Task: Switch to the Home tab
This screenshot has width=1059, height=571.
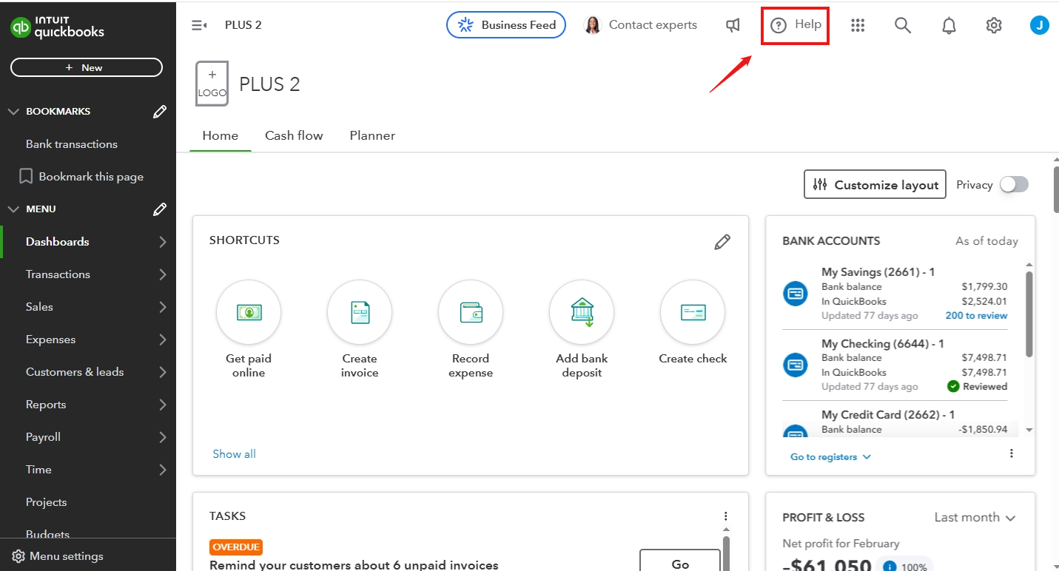Action: (221, 136)
